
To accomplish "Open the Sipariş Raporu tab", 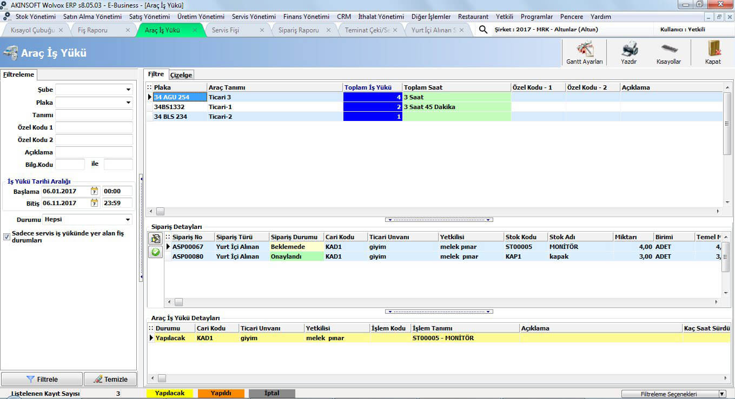I will 299,30.
